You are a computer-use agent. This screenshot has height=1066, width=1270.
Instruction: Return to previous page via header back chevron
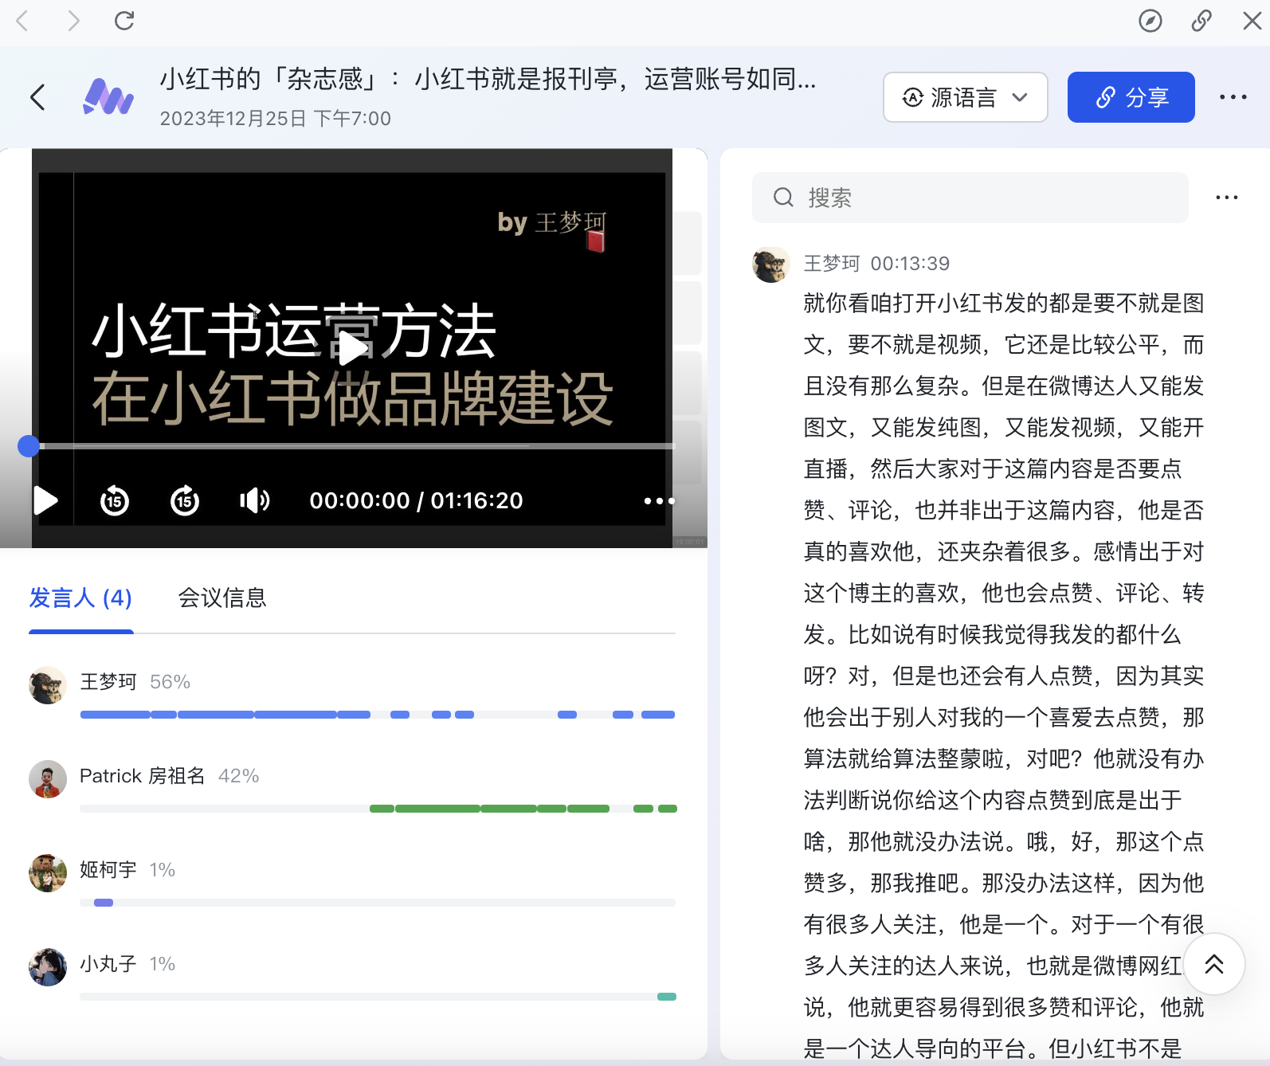click(37, 97)
